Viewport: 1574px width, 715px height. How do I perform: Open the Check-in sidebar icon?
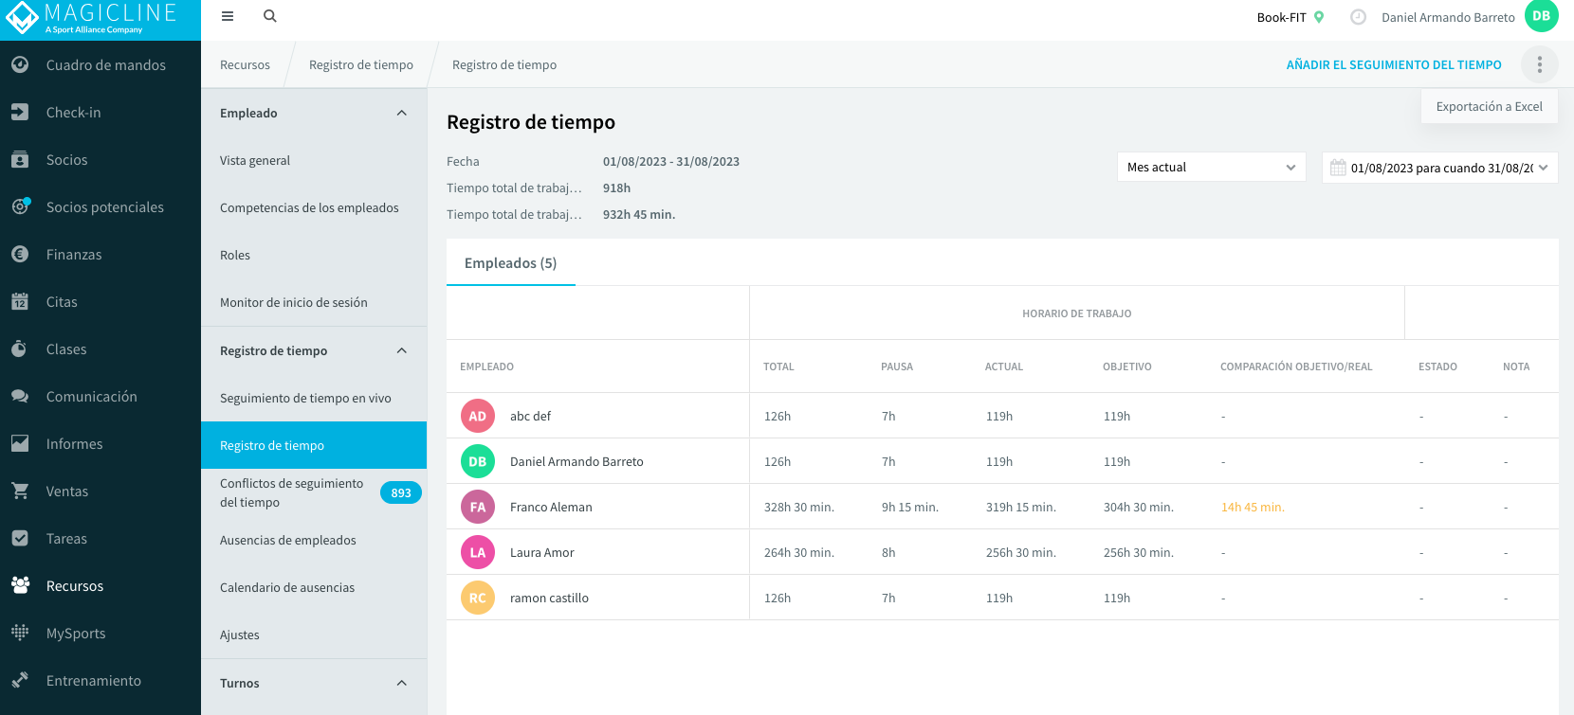coord(20,112)
